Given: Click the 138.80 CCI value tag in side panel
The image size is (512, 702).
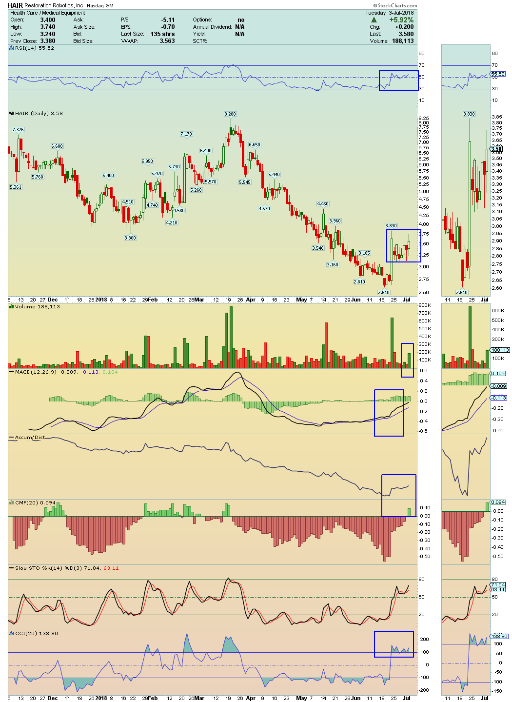Looking at the screenshot, I should coord(500,636).
